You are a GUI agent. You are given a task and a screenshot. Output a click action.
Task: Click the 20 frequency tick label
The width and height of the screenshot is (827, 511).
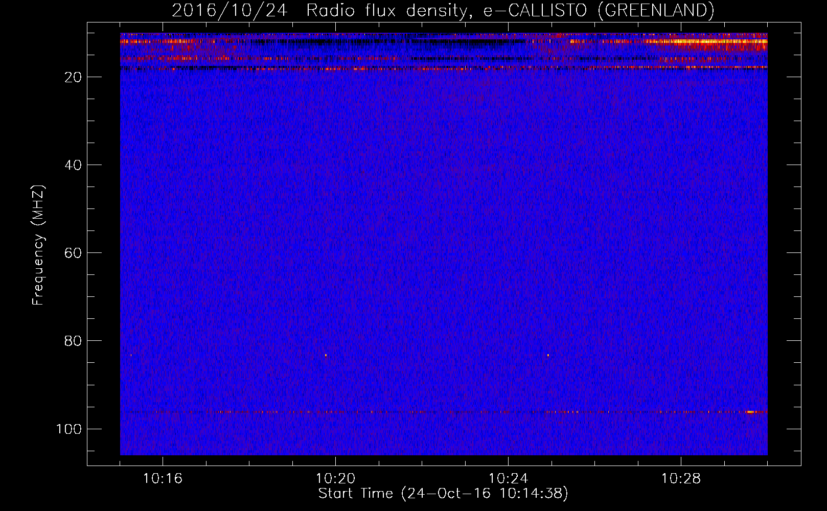click(73, 77)
